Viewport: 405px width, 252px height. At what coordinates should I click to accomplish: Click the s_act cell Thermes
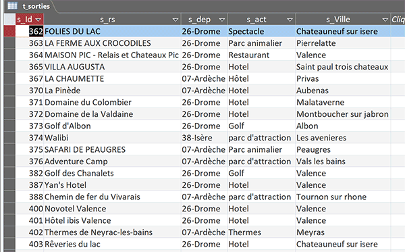click(x=261, y=232)
